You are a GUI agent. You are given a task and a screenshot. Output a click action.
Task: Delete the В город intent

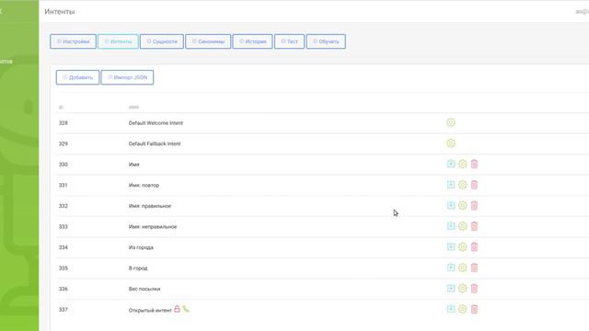pyautogui.click(x=474, y=268)
